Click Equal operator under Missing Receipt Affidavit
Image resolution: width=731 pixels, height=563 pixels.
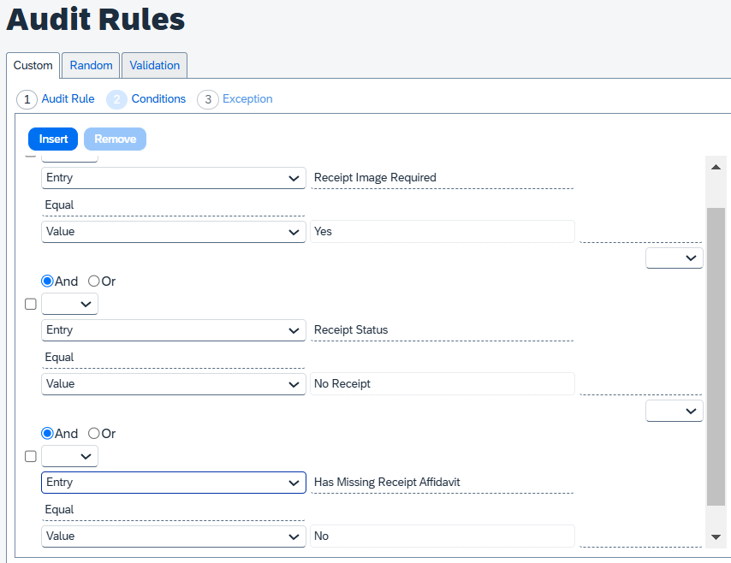coord(59,510)
